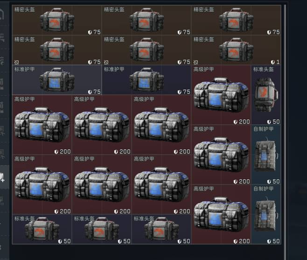Click the inventory scrollbar on right edge
Image resolution: width=307 pixels, height=260 pixels.
[x=285, y=125]
